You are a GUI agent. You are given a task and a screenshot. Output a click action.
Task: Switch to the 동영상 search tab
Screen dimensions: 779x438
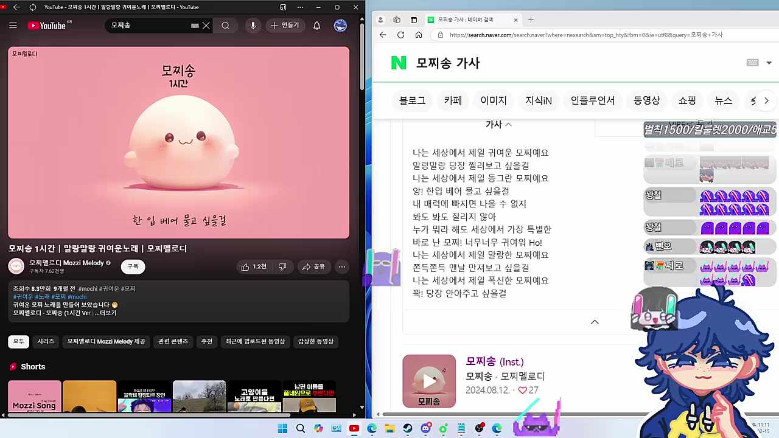pyautogui.click(x=647, y=100)
